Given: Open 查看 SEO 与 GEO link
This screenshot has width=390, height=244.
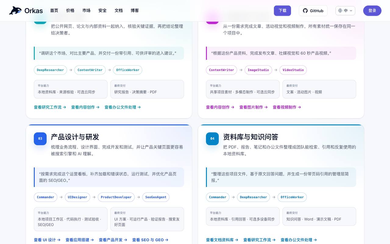Looking at the screenshot, I should [x=151, y=240].
